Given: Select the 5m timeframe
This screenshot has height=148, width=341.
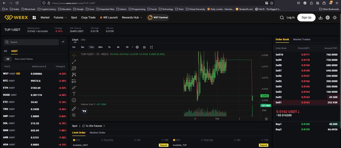Looking at the screenshot, I should coord(82,47).
